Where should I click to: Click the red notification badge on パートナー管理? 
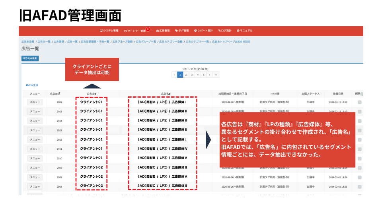click(148, 29)
